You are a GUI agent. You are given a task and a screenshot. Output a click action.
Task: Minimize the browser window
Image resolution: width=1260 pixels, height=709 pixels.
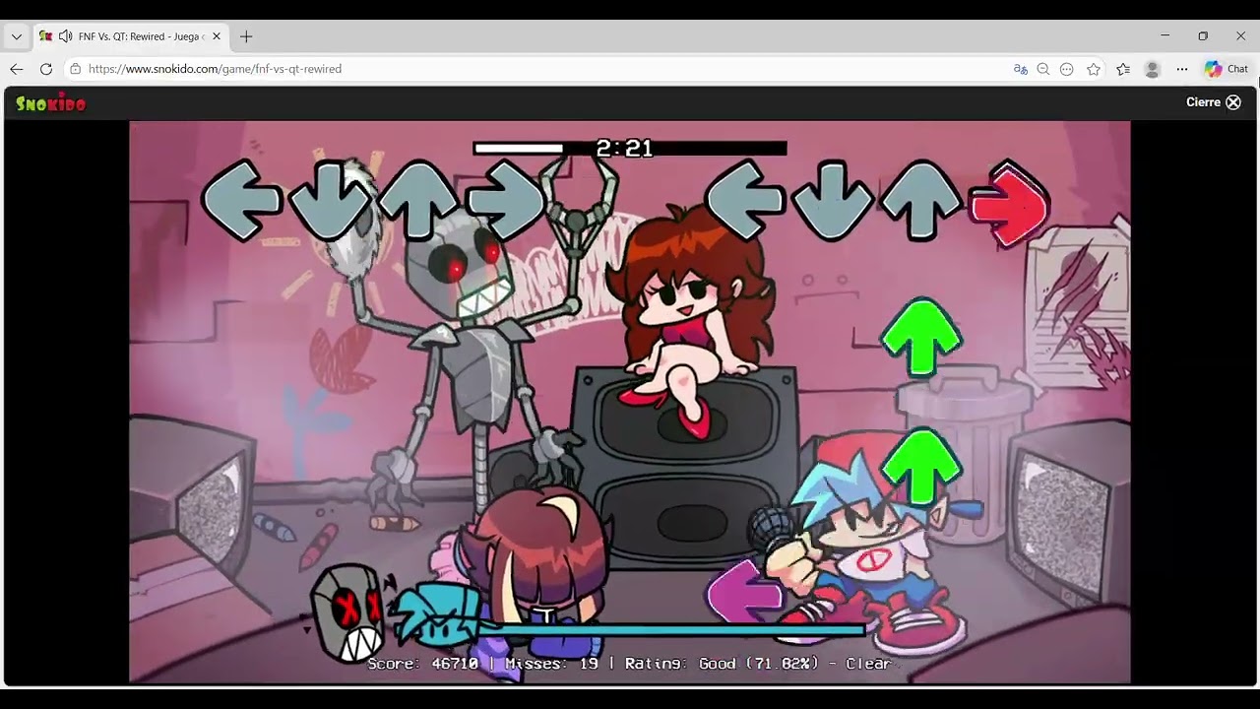[1165, 36]
